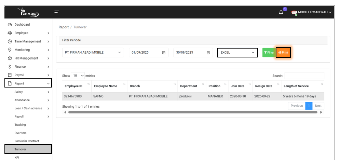Click the Finance dollar icon
This screenshot has width=340, height=160.
[10, 67]
